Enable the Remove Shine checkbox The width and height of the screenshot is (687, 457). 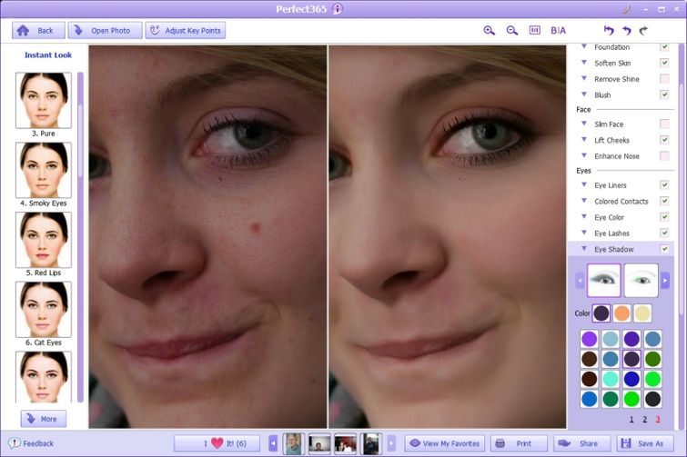click(x=664, y=79)
